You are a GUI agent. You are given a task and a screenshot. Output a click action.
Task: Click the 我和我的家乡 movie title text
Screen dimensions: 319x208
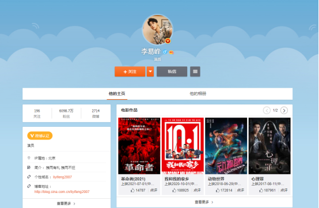[x=177, y=179]
